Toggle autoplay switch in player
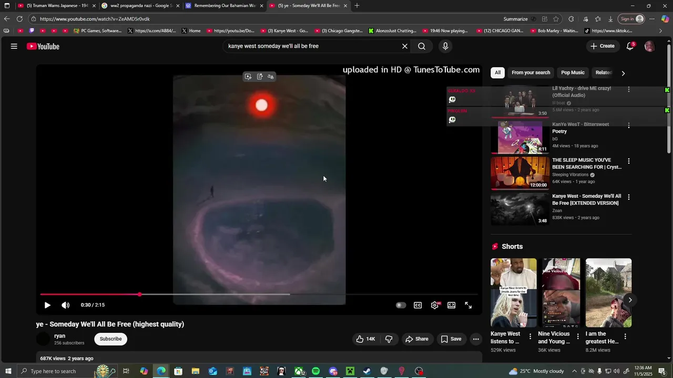 (401, 305)
